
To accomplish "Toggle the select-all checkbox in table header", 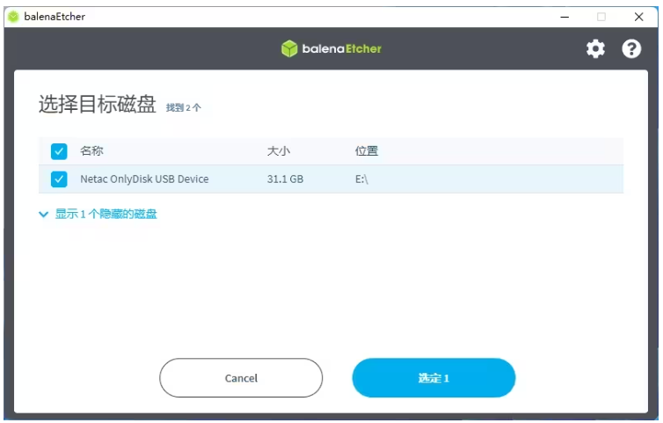I will click(59, 151).
